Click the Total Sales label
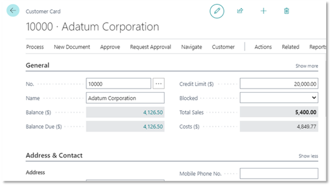The height and width of the screenshot is (185, 331). (x=191, y=112)
